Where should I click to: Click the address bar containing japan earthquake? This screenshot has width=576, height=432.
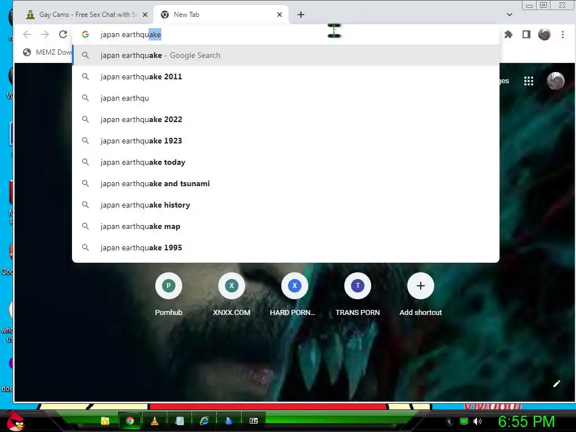286,34
